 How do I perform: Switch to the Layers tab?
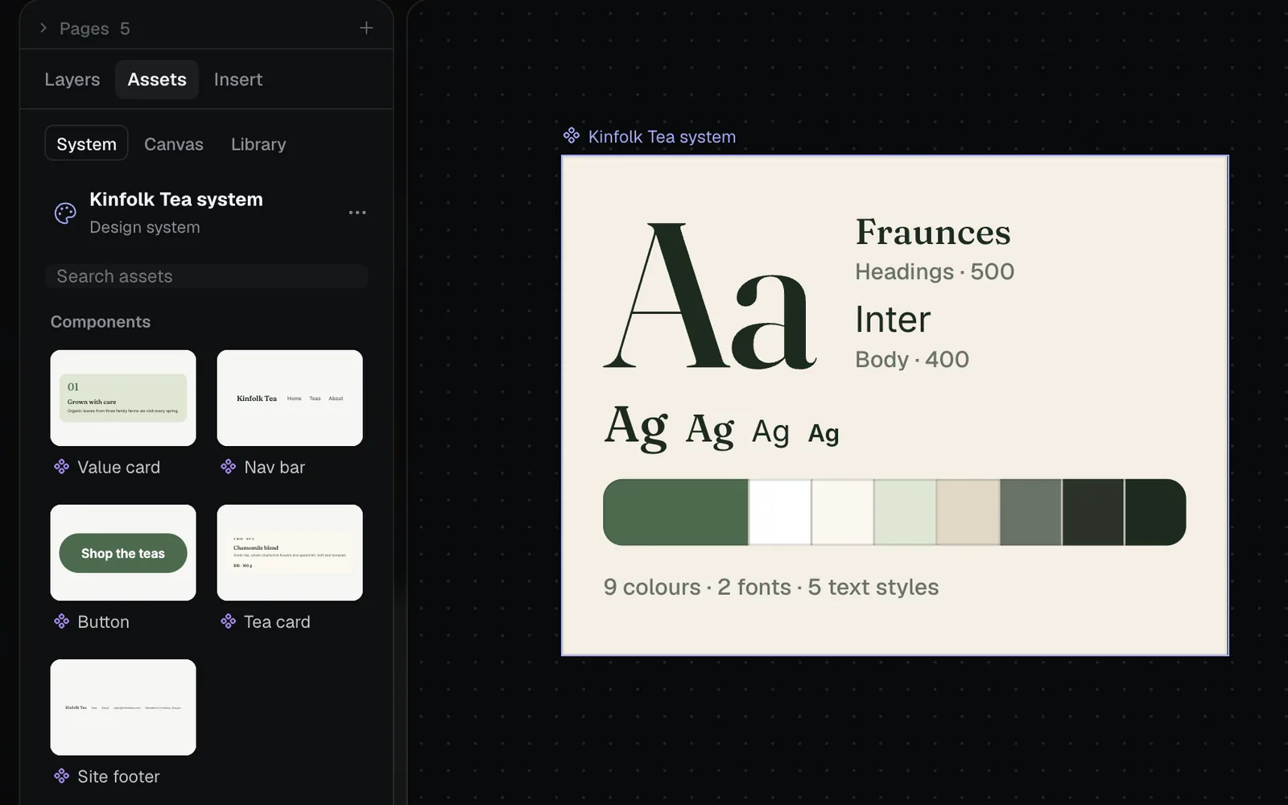[72, 80]
